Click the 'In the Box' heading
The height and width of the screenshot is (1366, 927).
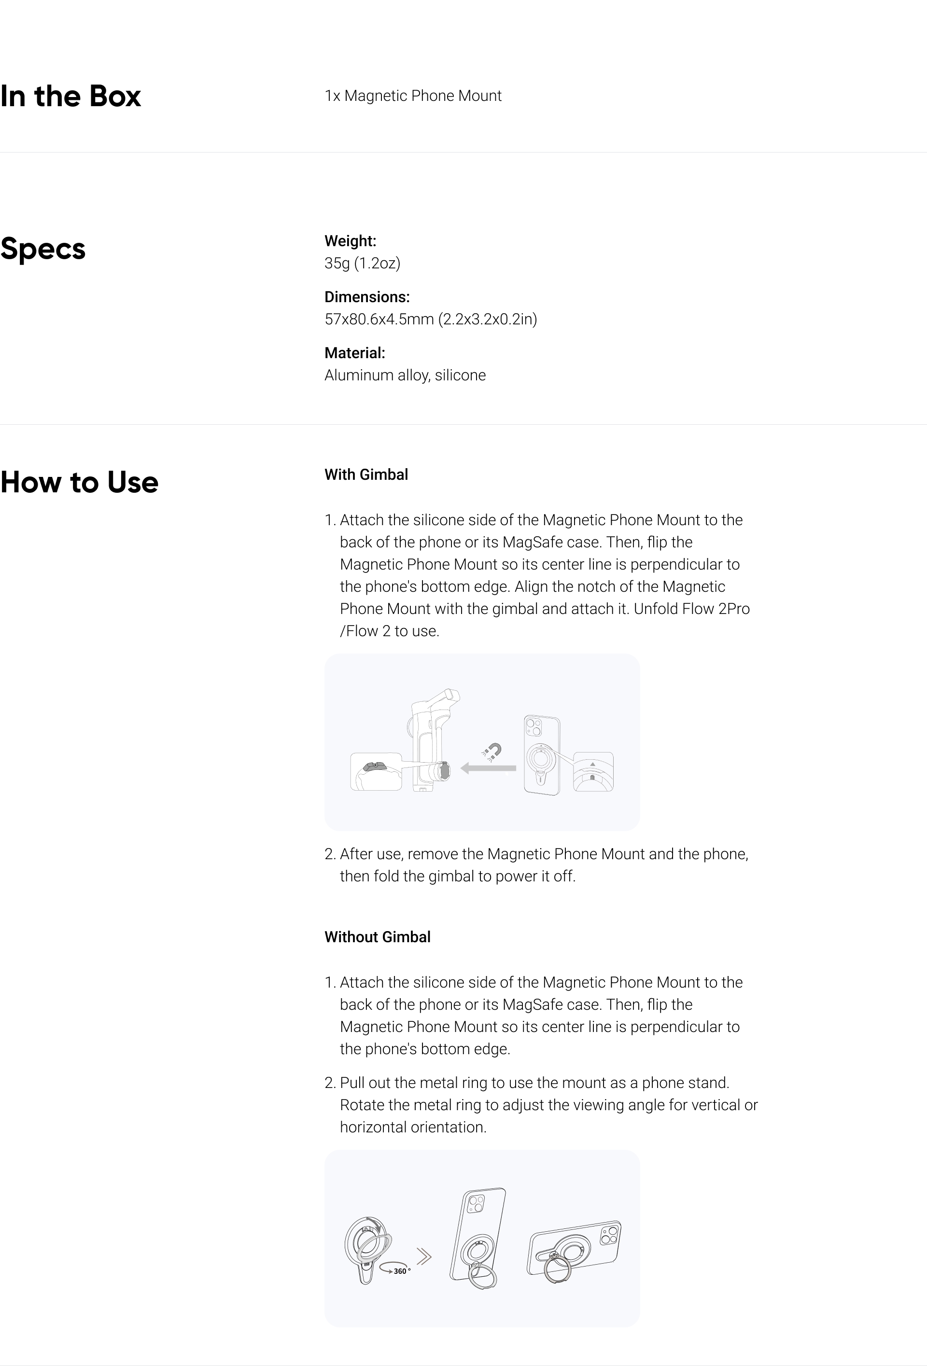(70, 96)
